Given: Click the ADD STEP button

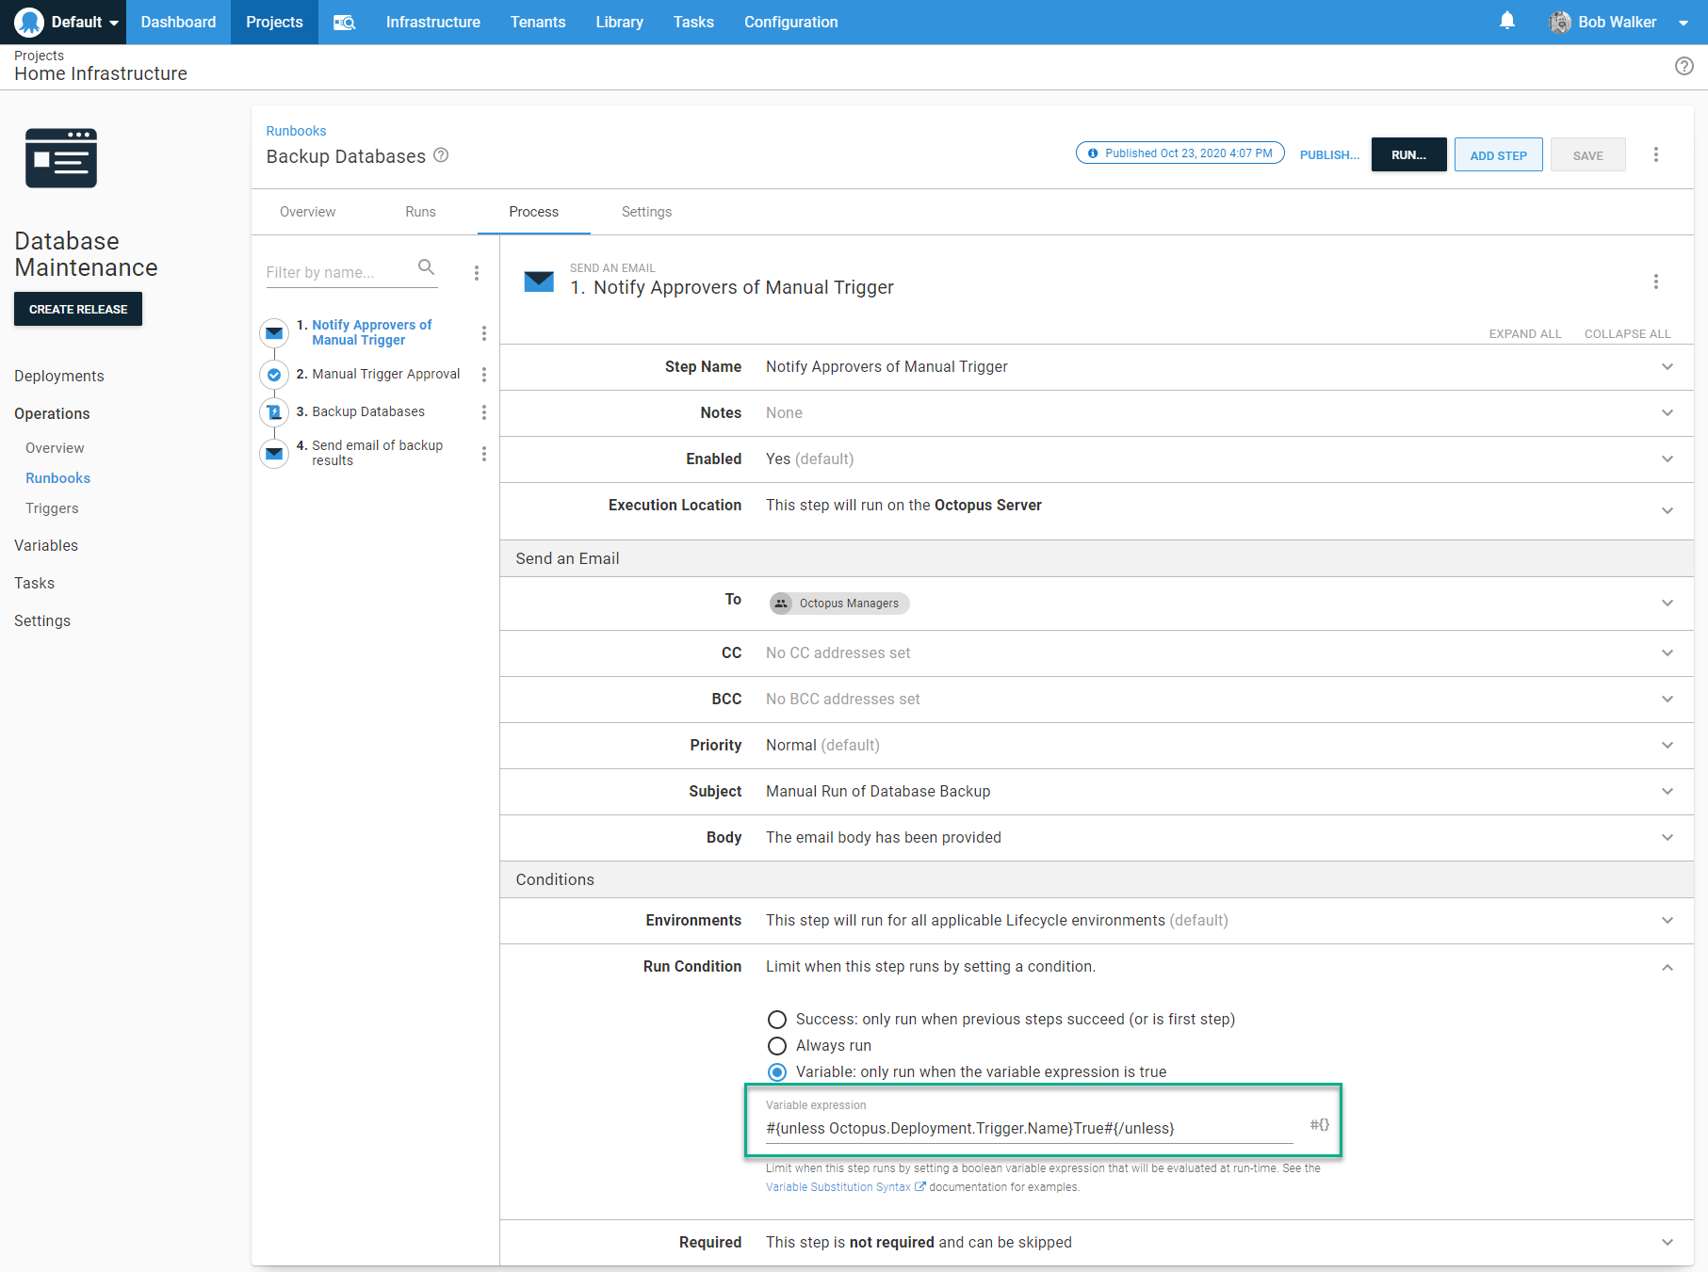Looking at the screenshot, I should 1498,155.
